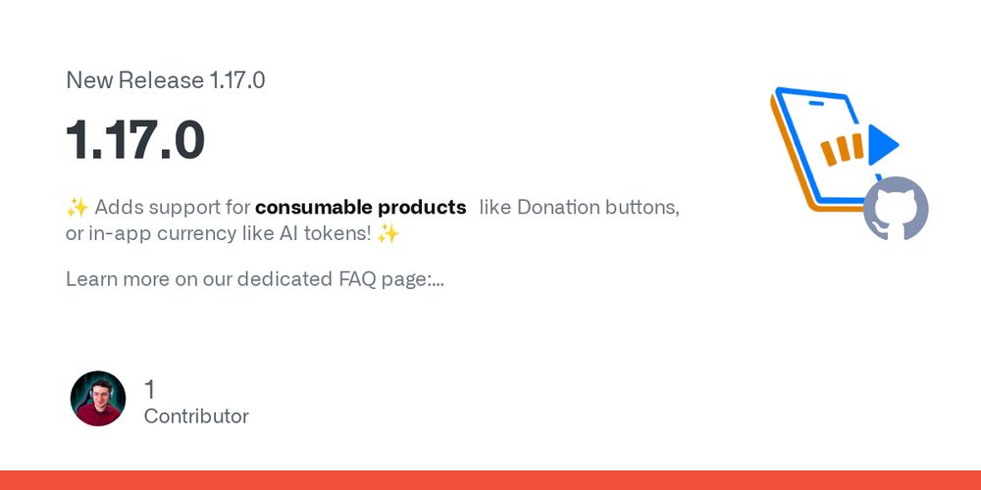
Task: Click the Adds support for text
Action: pyautogui.click(x=173, y=208)
